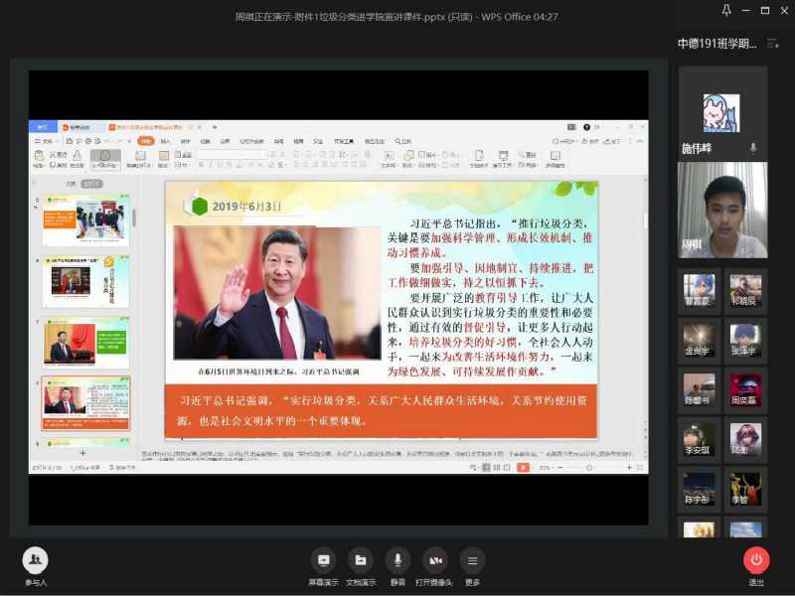Image resolution: width=795 pixels, height=596 pixels.
Task: Open the 特色功能 ribbon tab
Action: point(375,141)
